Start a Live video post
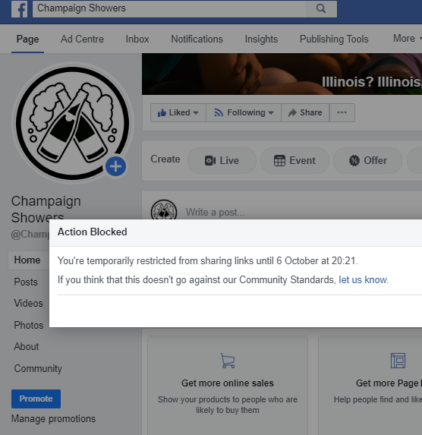The height and width of the screenshot is (435, 422). pos(222,160)
